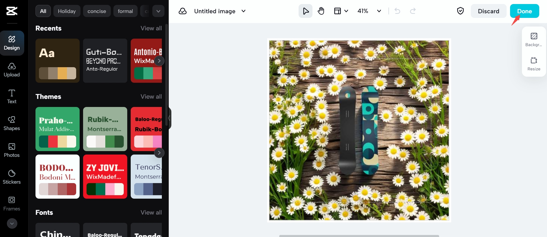The height and width of the screenshot is (237, 547).
Task: Apply the Baloo-Reg red theme
Action: [x=146, y=129]
